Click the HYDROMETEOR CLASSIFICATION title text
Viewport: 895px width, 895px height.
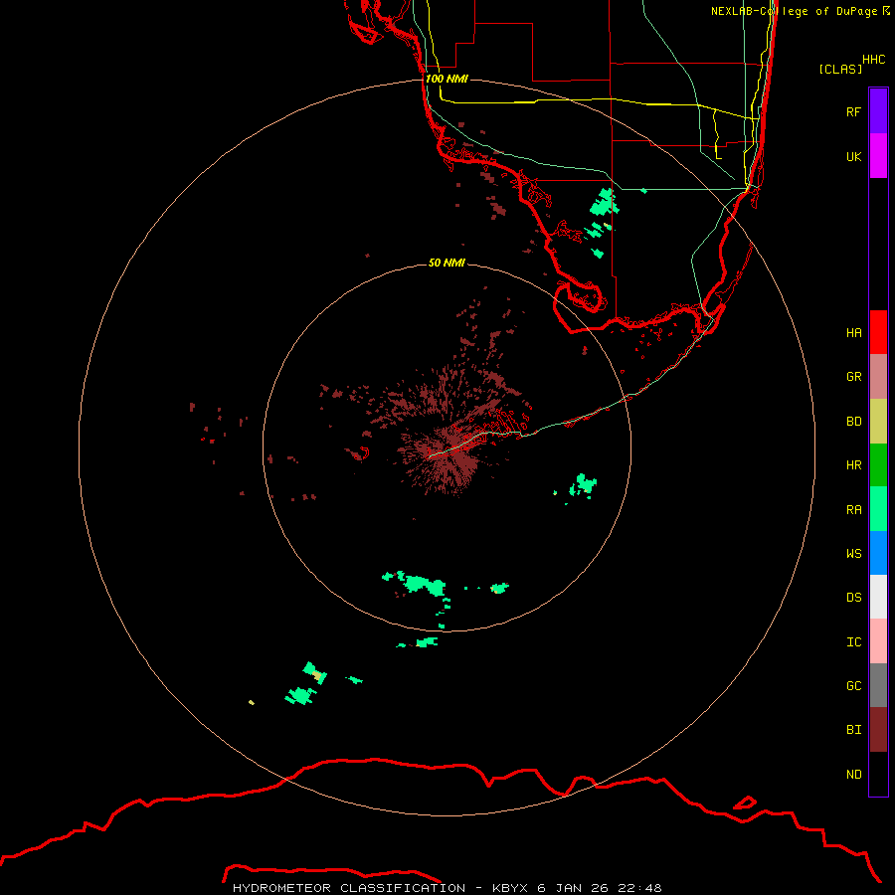[349, 888]
